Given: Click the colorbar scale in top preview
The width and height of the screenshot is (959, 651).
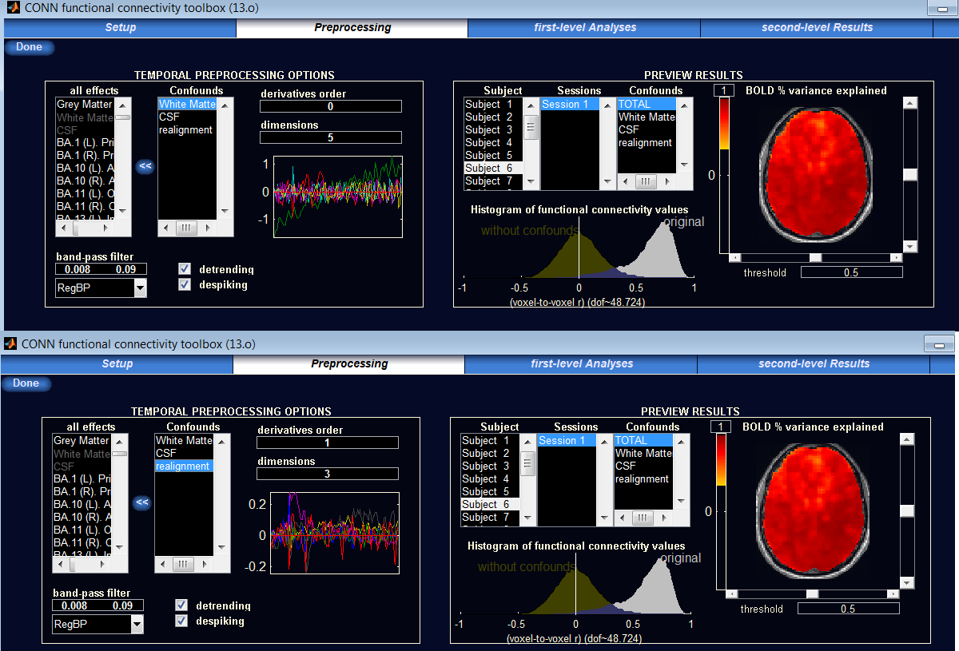Looking at the screenshot, I should pyautogui.click(x=724, y=128).
